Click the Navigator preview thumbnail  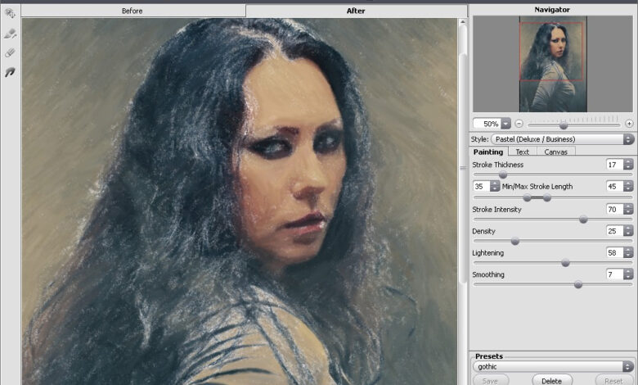coord(552,66)
